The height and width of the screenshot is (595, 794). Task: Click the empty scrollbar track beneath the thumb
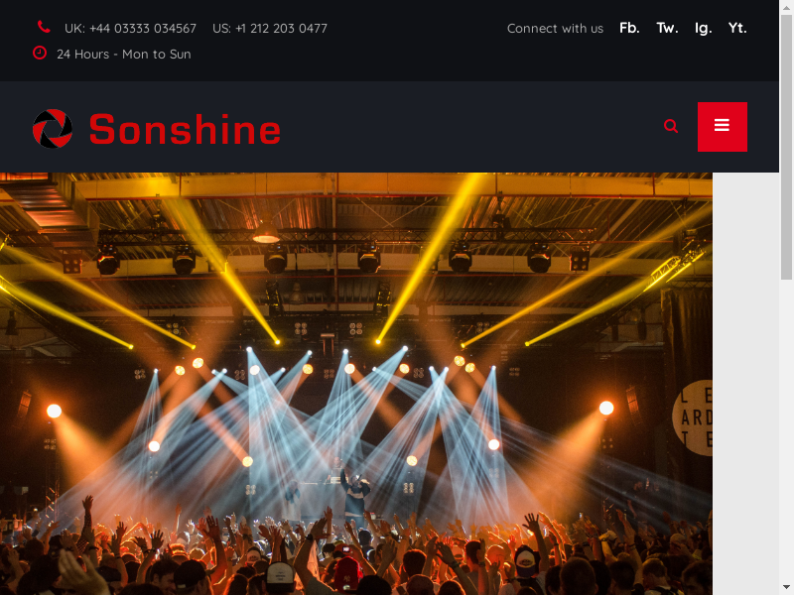[786, 430]
